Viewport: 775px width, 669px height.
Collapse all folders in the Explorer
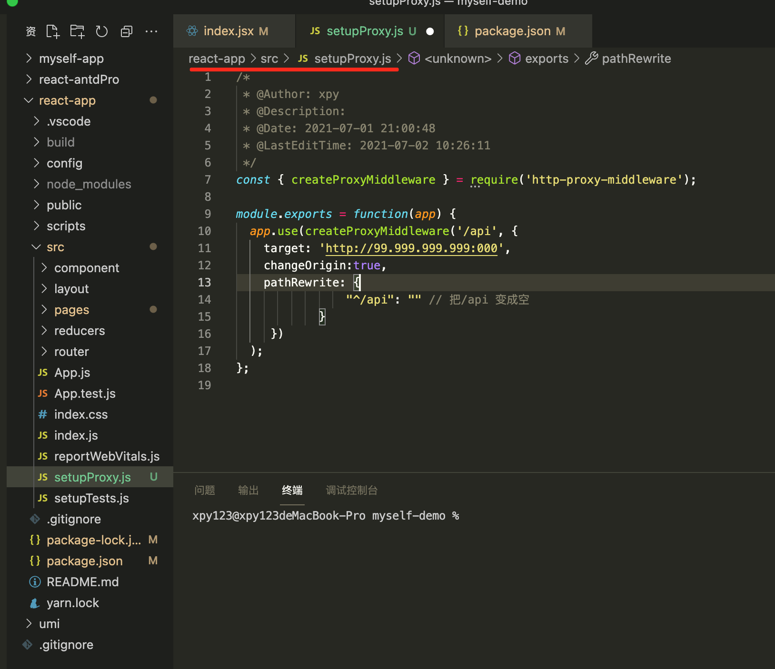coord(126,31)
